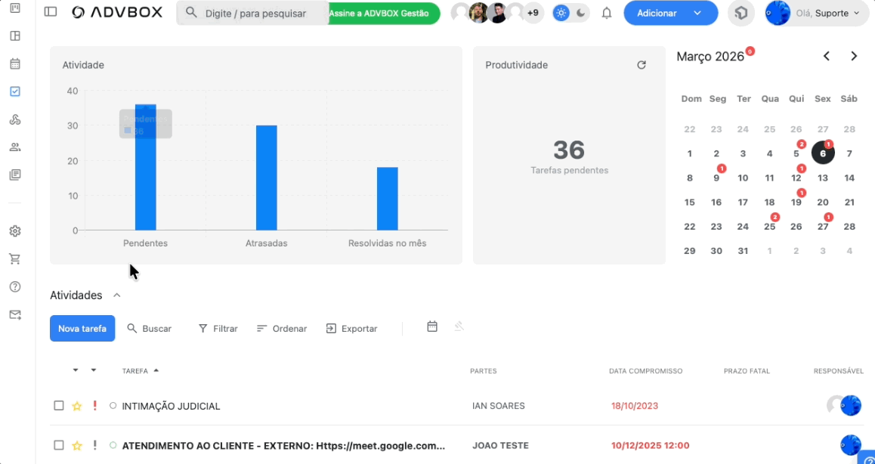This screenshot has height=464, width=875.
Task: Toggle light/dark theme switch
Action: 570,13
